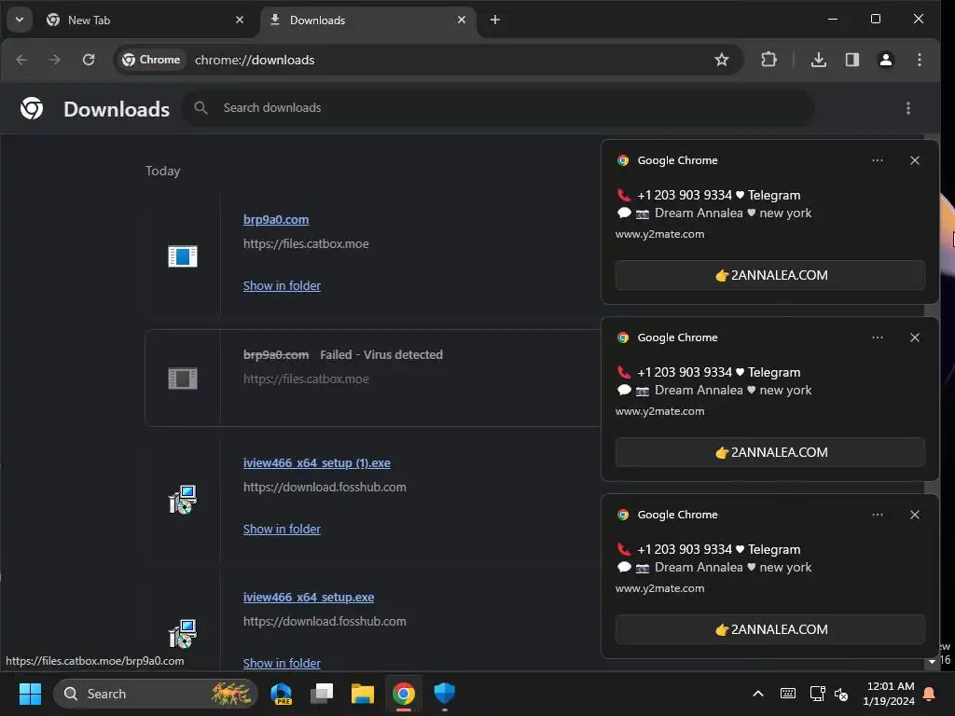Open Chrome's three-dot main menu
The width and height of the screenshot is (955, 716).
coord(919,60)
